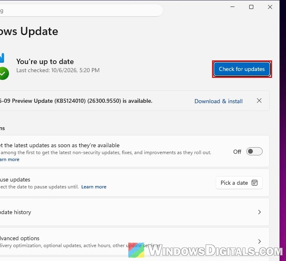The height and width of the screenshot is (261, 286).
Task: Click the calendar icon in Pick a date
Action: pyautogui.click(x=255, y=183)
